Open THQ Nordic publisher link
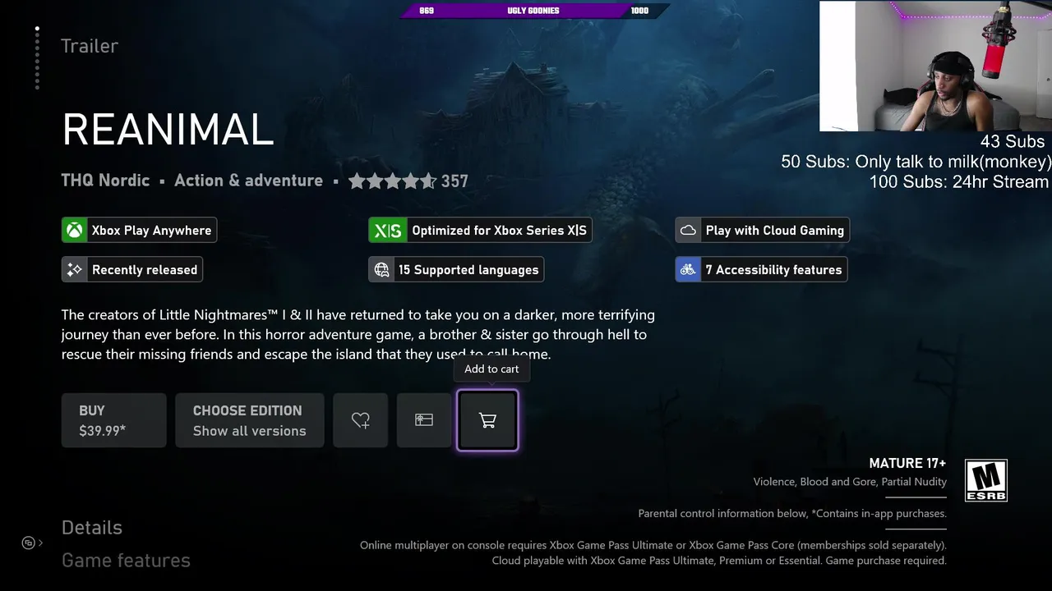Screen dimensions: 1052x591 coord(105,181)
